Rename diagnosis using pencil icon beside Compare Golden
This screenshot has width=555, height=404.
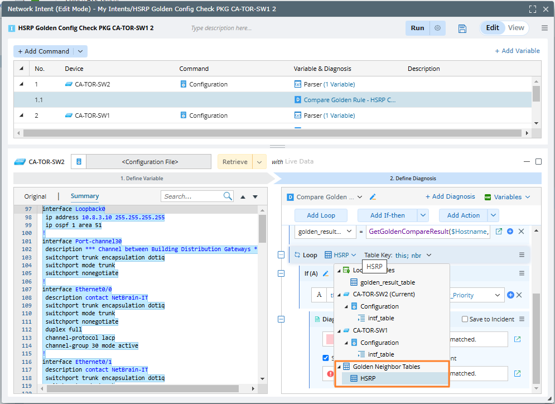tap(373, 197)
